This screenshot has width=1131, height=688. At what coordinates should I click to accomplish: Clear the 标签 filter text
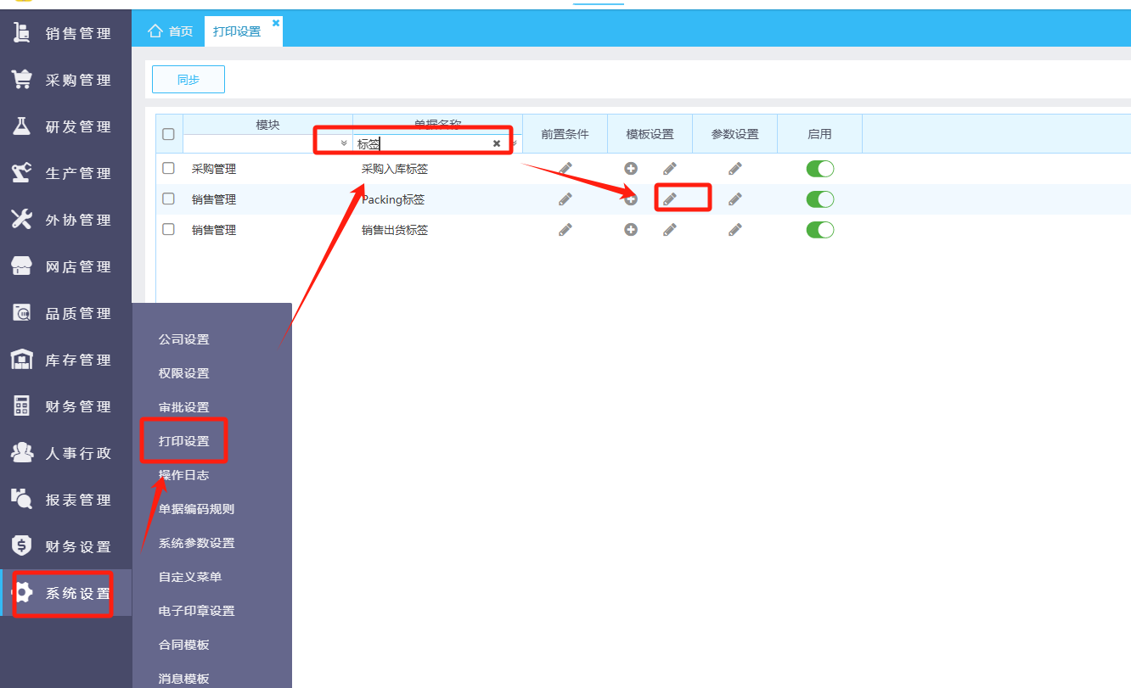[497, 144]
